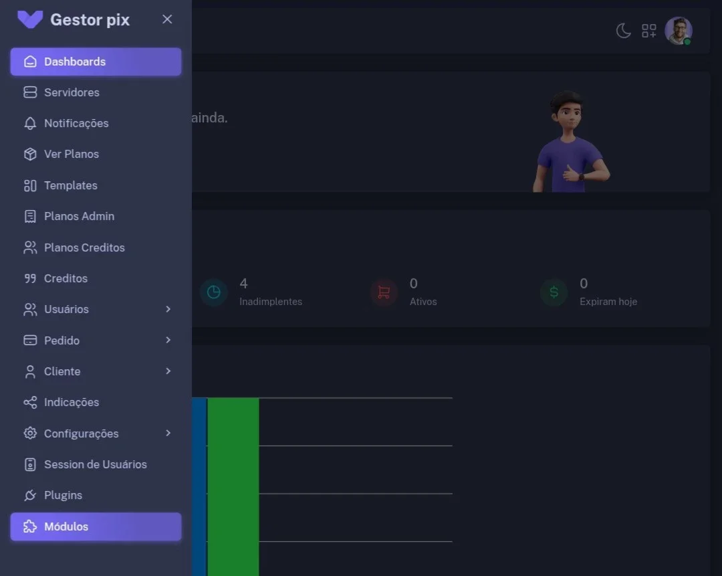Click the Configurações gear icon
This screenshot has width=722, height=576.
[x=30, y=434]
